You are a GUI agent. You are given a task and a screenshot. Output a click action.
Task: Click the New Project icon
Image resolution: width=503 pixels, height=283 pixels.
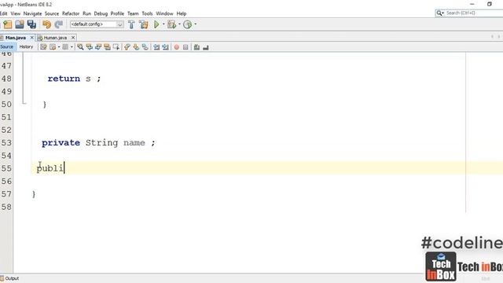pos(7,24)
